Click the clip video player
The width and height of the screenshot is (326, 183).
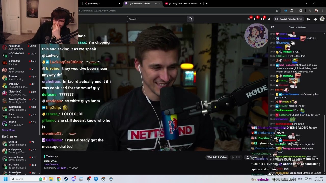[x=154, y=87]
